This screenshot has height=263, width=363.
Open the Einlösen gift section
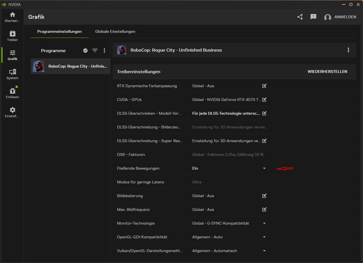(x=12, y=93)
